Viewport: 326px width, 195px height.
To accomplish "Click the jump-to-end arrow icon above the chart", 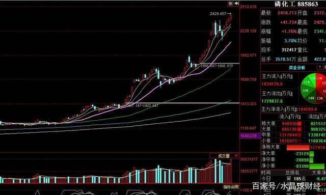I will pos(236,4).
